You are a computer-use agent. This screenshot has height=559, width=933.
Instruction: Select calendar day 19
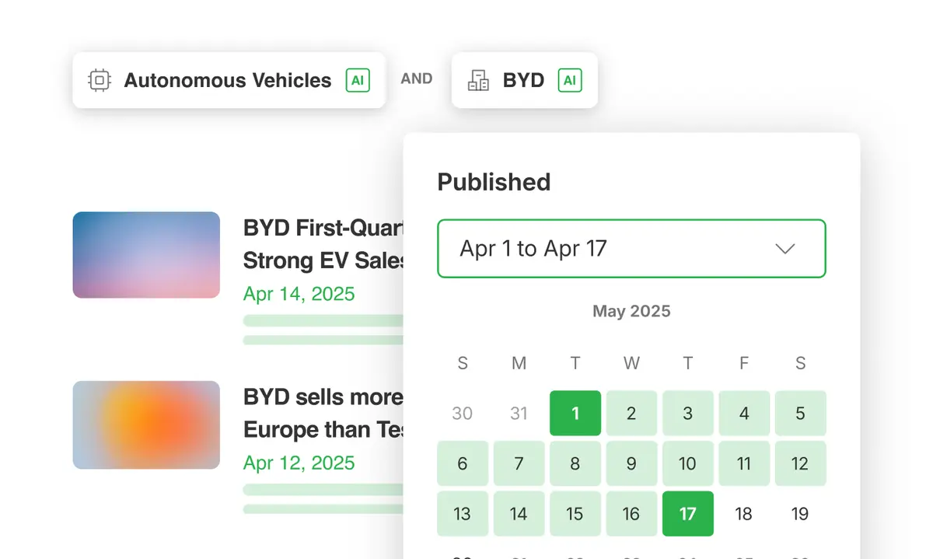(800, 514)
